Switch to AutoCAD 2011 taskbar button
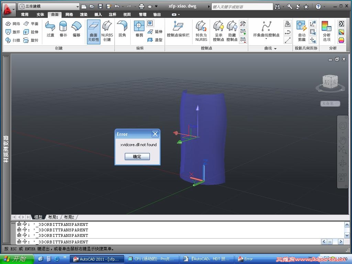The width and height of the screenshot is (352, 264). [97, 259]
